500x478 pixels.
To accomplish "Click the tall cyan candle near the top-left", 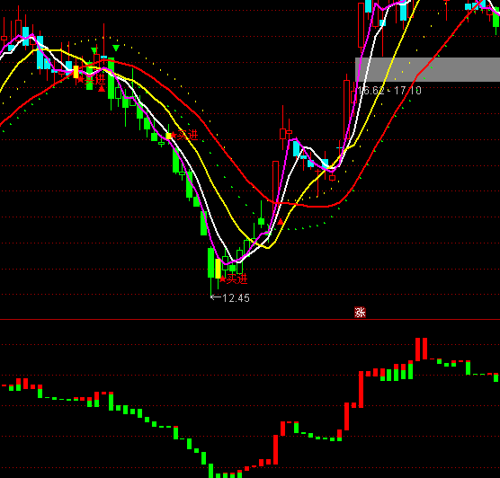I will [x=40, y=53].
